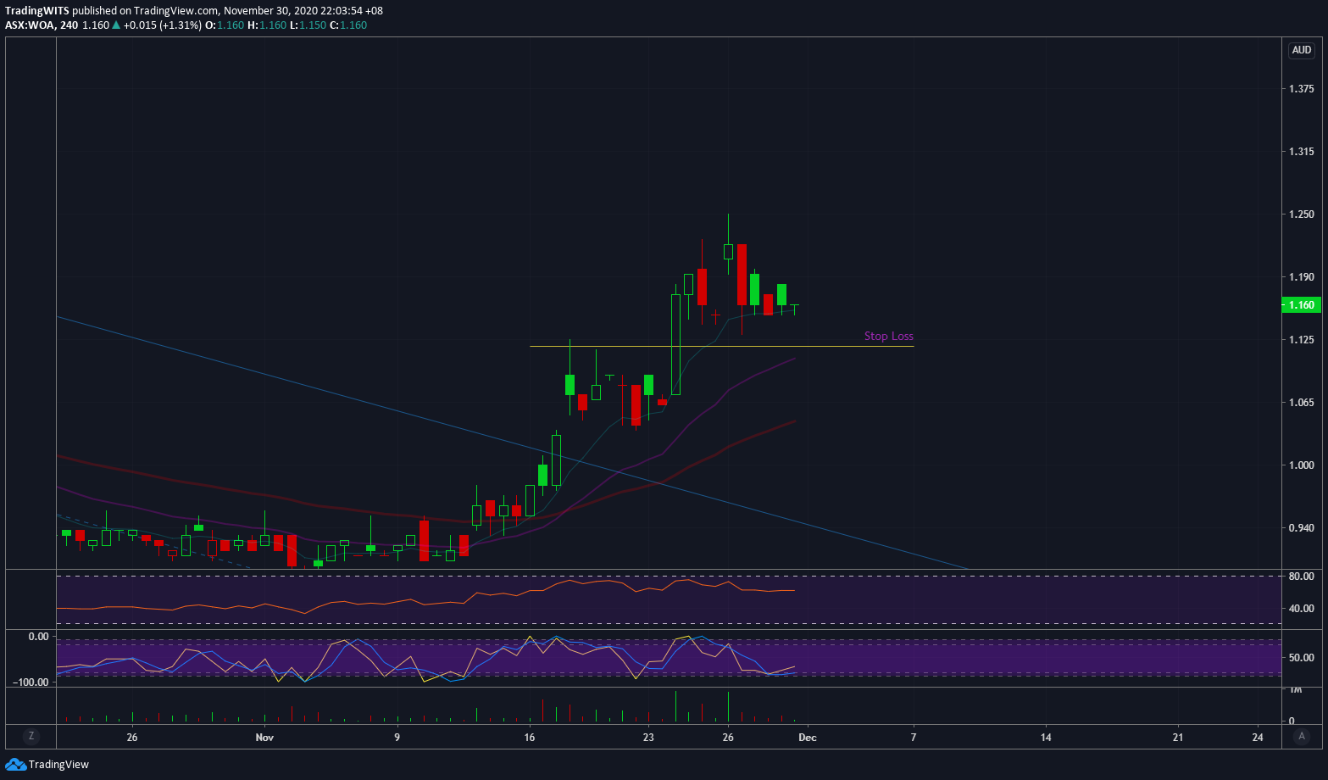The image size is (1328, 780).
Task: Click the green 1.160 current price tag
Action: (1301, 305)
